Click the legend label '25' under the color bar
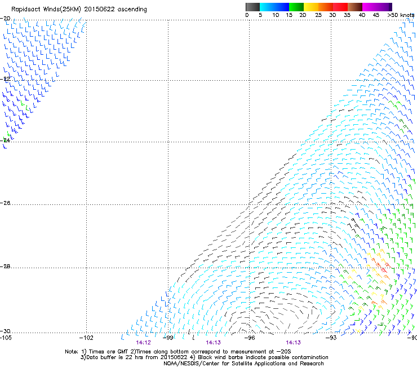417x367 pixels. 318,15
